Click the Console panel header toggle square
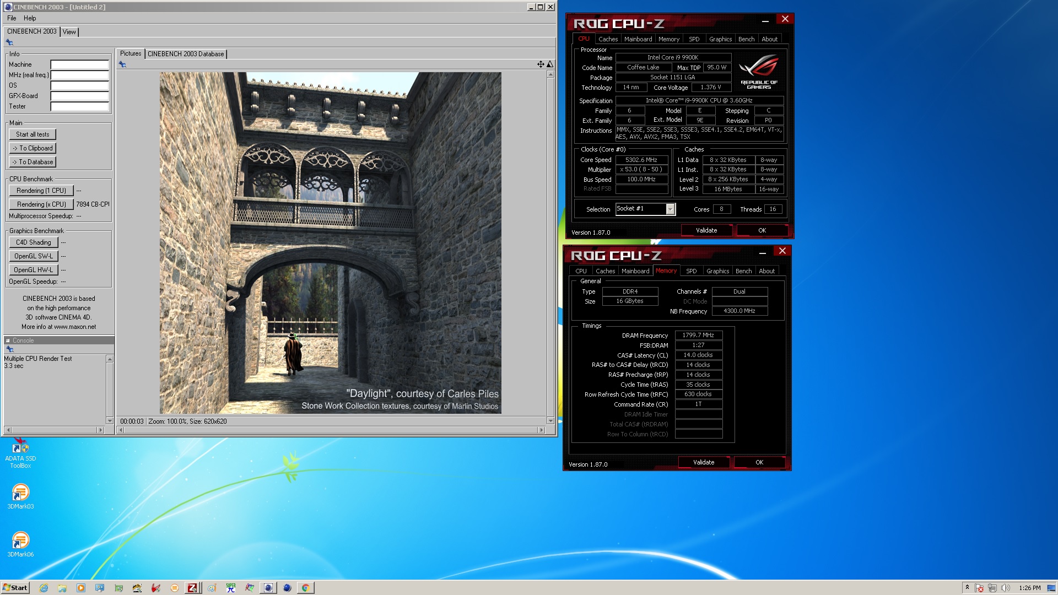The height and width of the screenshot is (595, 1058). tap(8, 340)
